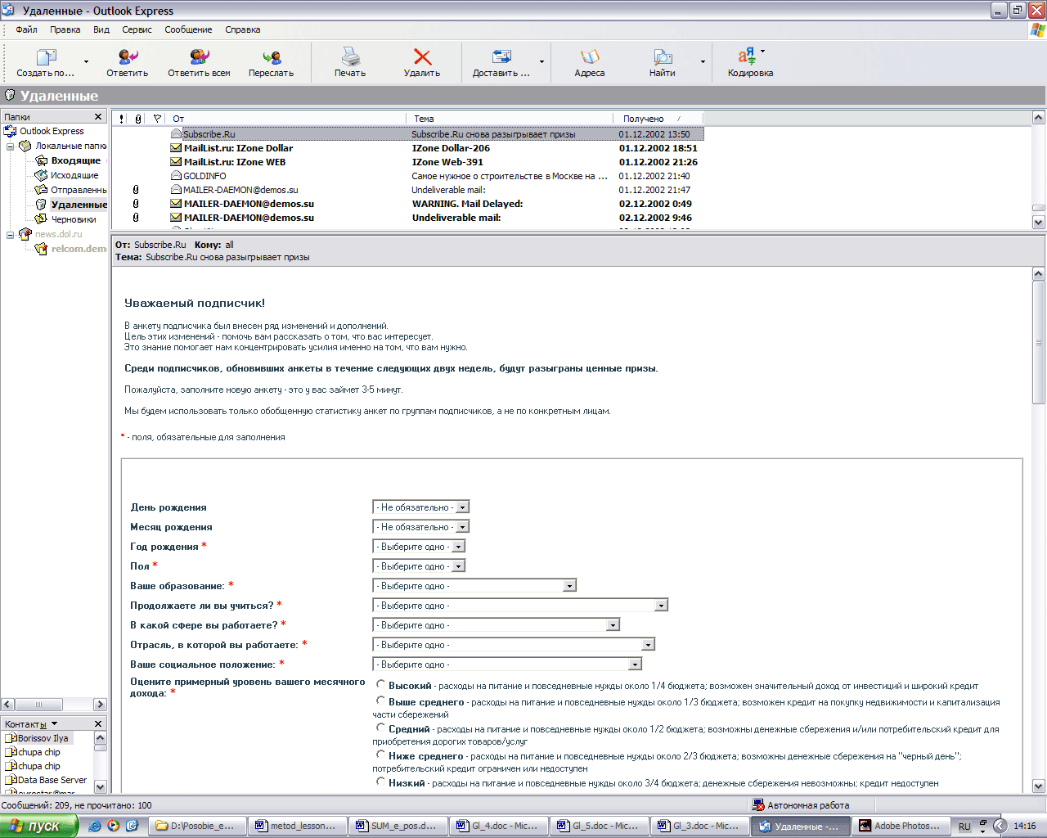Viewport: 1047px width, 838px height.
Task: Click the preview pane vertical scrollbar thumb
Action: (1039, 342)
